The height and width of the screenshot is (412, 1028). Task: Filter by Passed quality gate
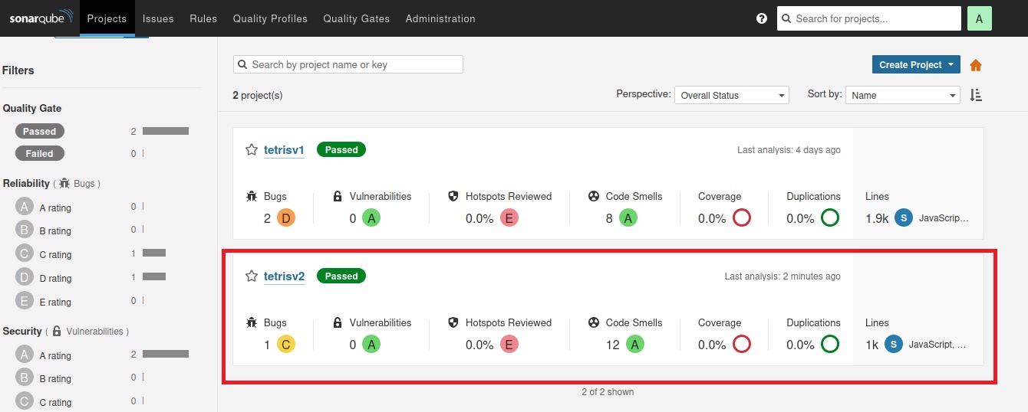point(40,131)
